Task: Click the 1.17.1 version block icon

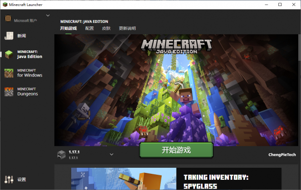Action: coord(62,154)
